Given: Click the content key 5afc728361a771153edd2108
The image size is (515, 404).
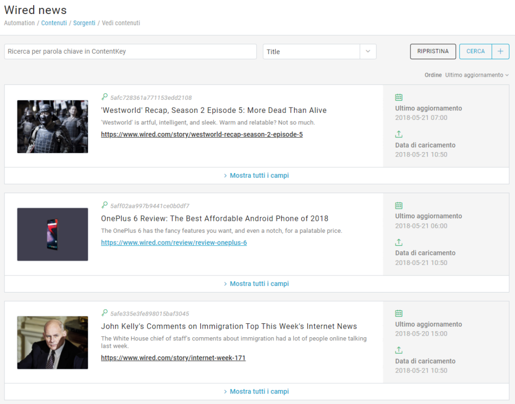Looking at the screenshot, I should [151, 98].
